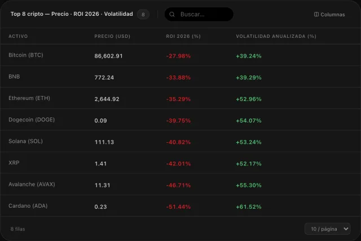Select the BNB asset name
The width and height of the screenshot is (361, 241).
coord(14,77)
